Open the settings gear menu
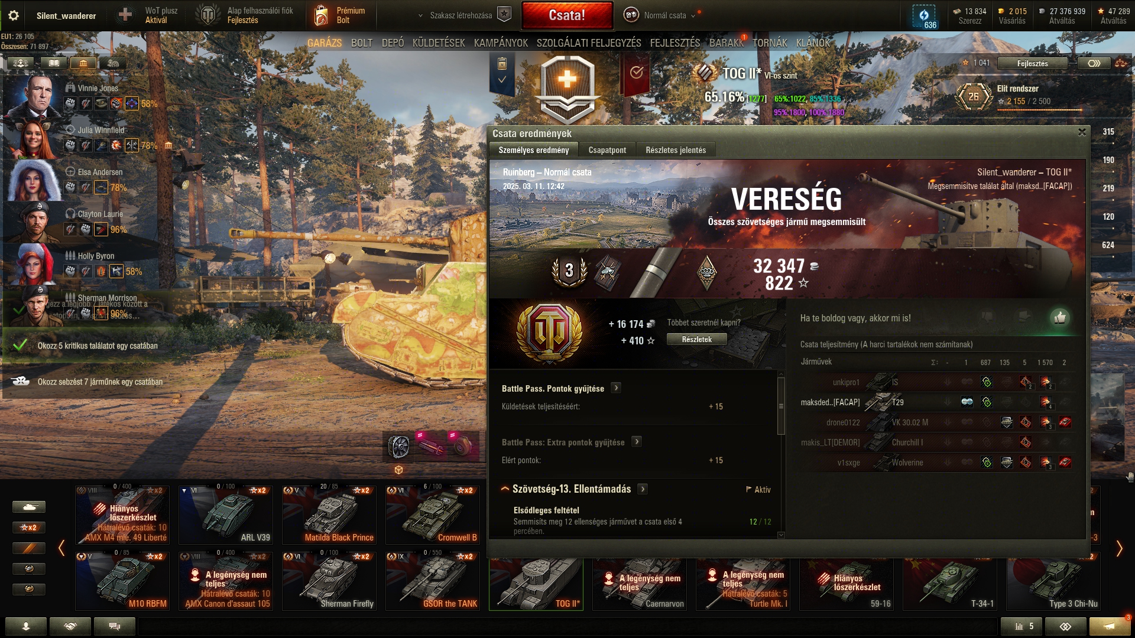Screen dimensions: 1135x638 13,15
